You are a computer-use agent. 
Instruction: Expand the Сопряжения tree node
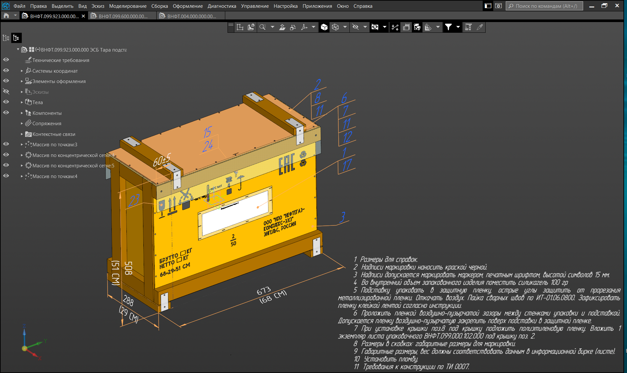pyautogui.click(x=22, y=124)
